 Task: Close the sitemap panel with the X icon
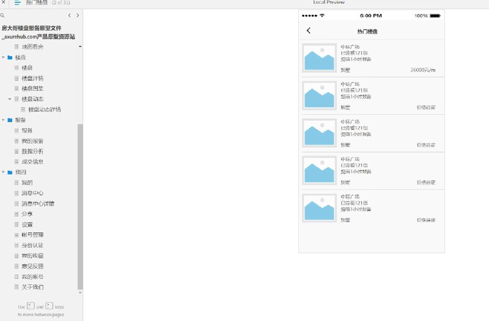click(x=4, y=2)
